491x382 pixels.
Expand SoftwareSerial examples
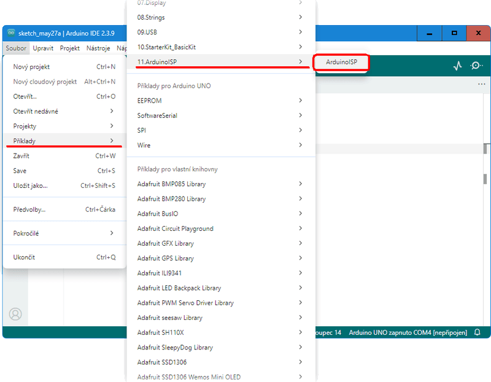click(221, 115)
